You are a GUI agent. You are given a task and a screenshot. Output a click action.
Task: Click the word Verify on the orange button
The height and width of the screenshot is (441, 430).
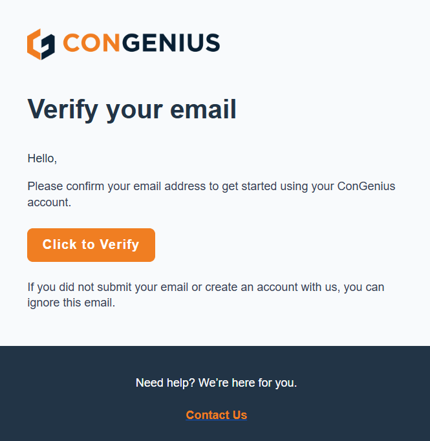[120, 244]
